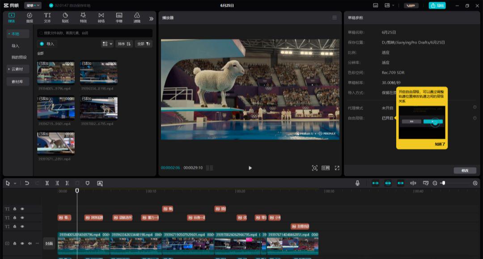Screen dimensions: 483x259
Task: Select the 39397671...mp4 clip thumbnail
Action: point(55,143)
